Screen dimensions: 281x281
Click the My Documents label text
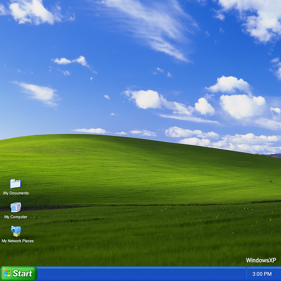16,193
